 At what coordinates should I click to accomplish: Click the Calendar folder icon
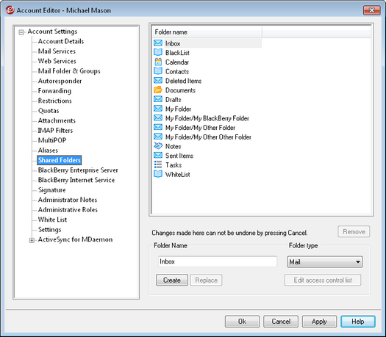click(158, 62)
